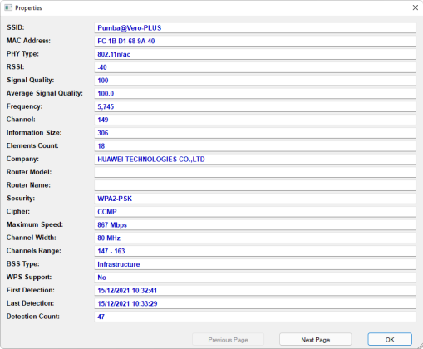
Task: Confirm with the OK button
Action: click(x=390, y=340)
